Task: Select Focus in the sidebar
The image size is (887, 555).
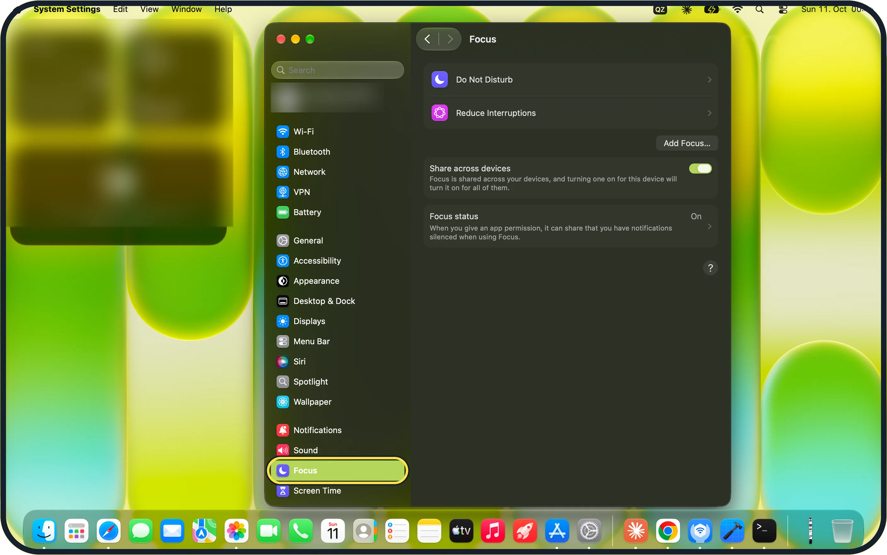Action: tap(337, 471)
